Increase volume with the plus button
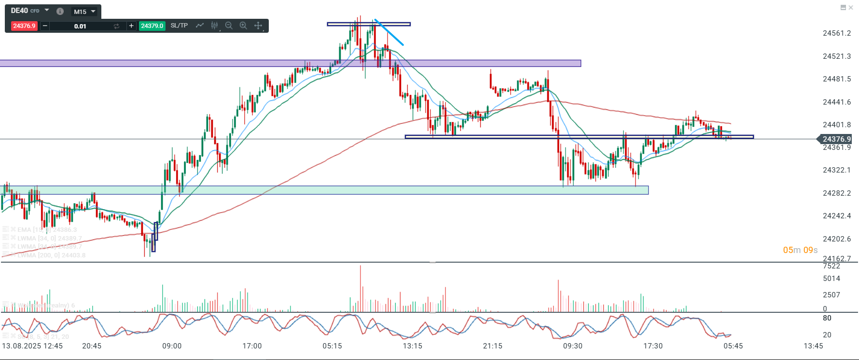Screen dimensions: 859x360 pos(131,26)
